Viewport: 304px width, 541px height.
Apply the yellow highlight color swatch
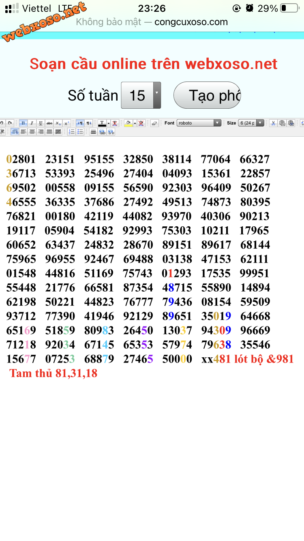point(128,123)
